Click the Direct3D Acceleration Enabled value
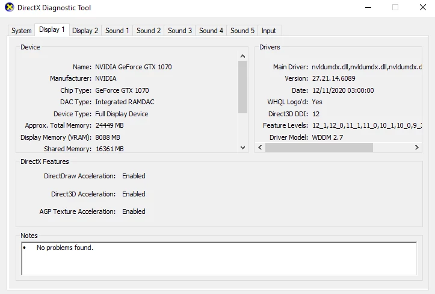Screen dimensions: 435x294 pos(134,194)
